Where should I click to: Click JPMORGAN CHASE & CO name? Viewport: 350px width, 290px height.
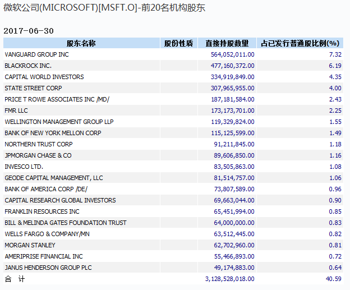(x=38, y=155)
